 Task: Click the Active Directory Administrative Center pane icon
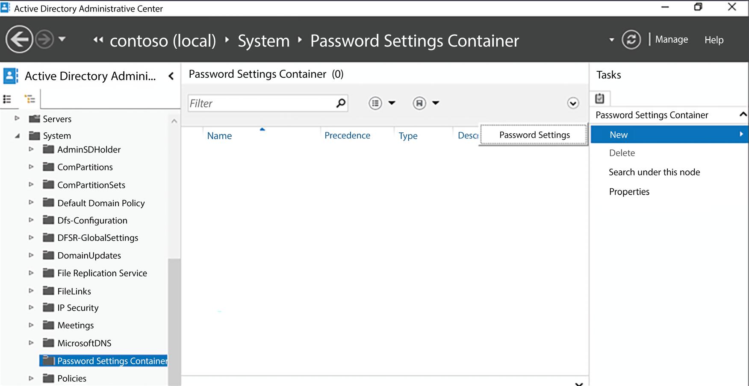pos(11,76)
